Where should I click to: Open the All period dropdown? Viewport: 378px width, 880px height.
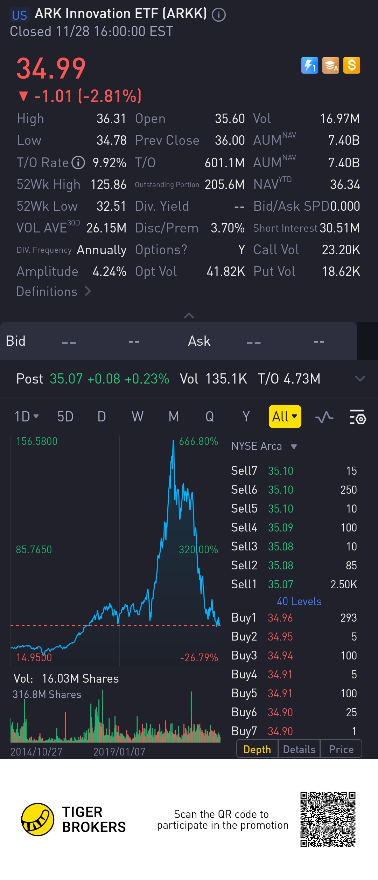tap(285, 417)
